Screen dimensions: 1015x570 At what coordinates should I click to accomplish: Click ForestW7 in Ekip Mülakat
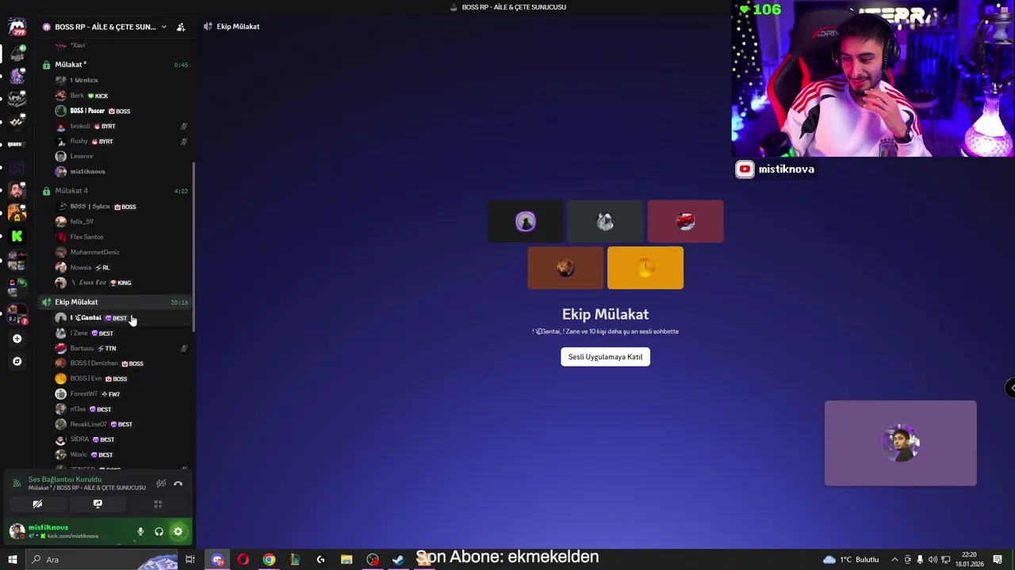point(122,394)
